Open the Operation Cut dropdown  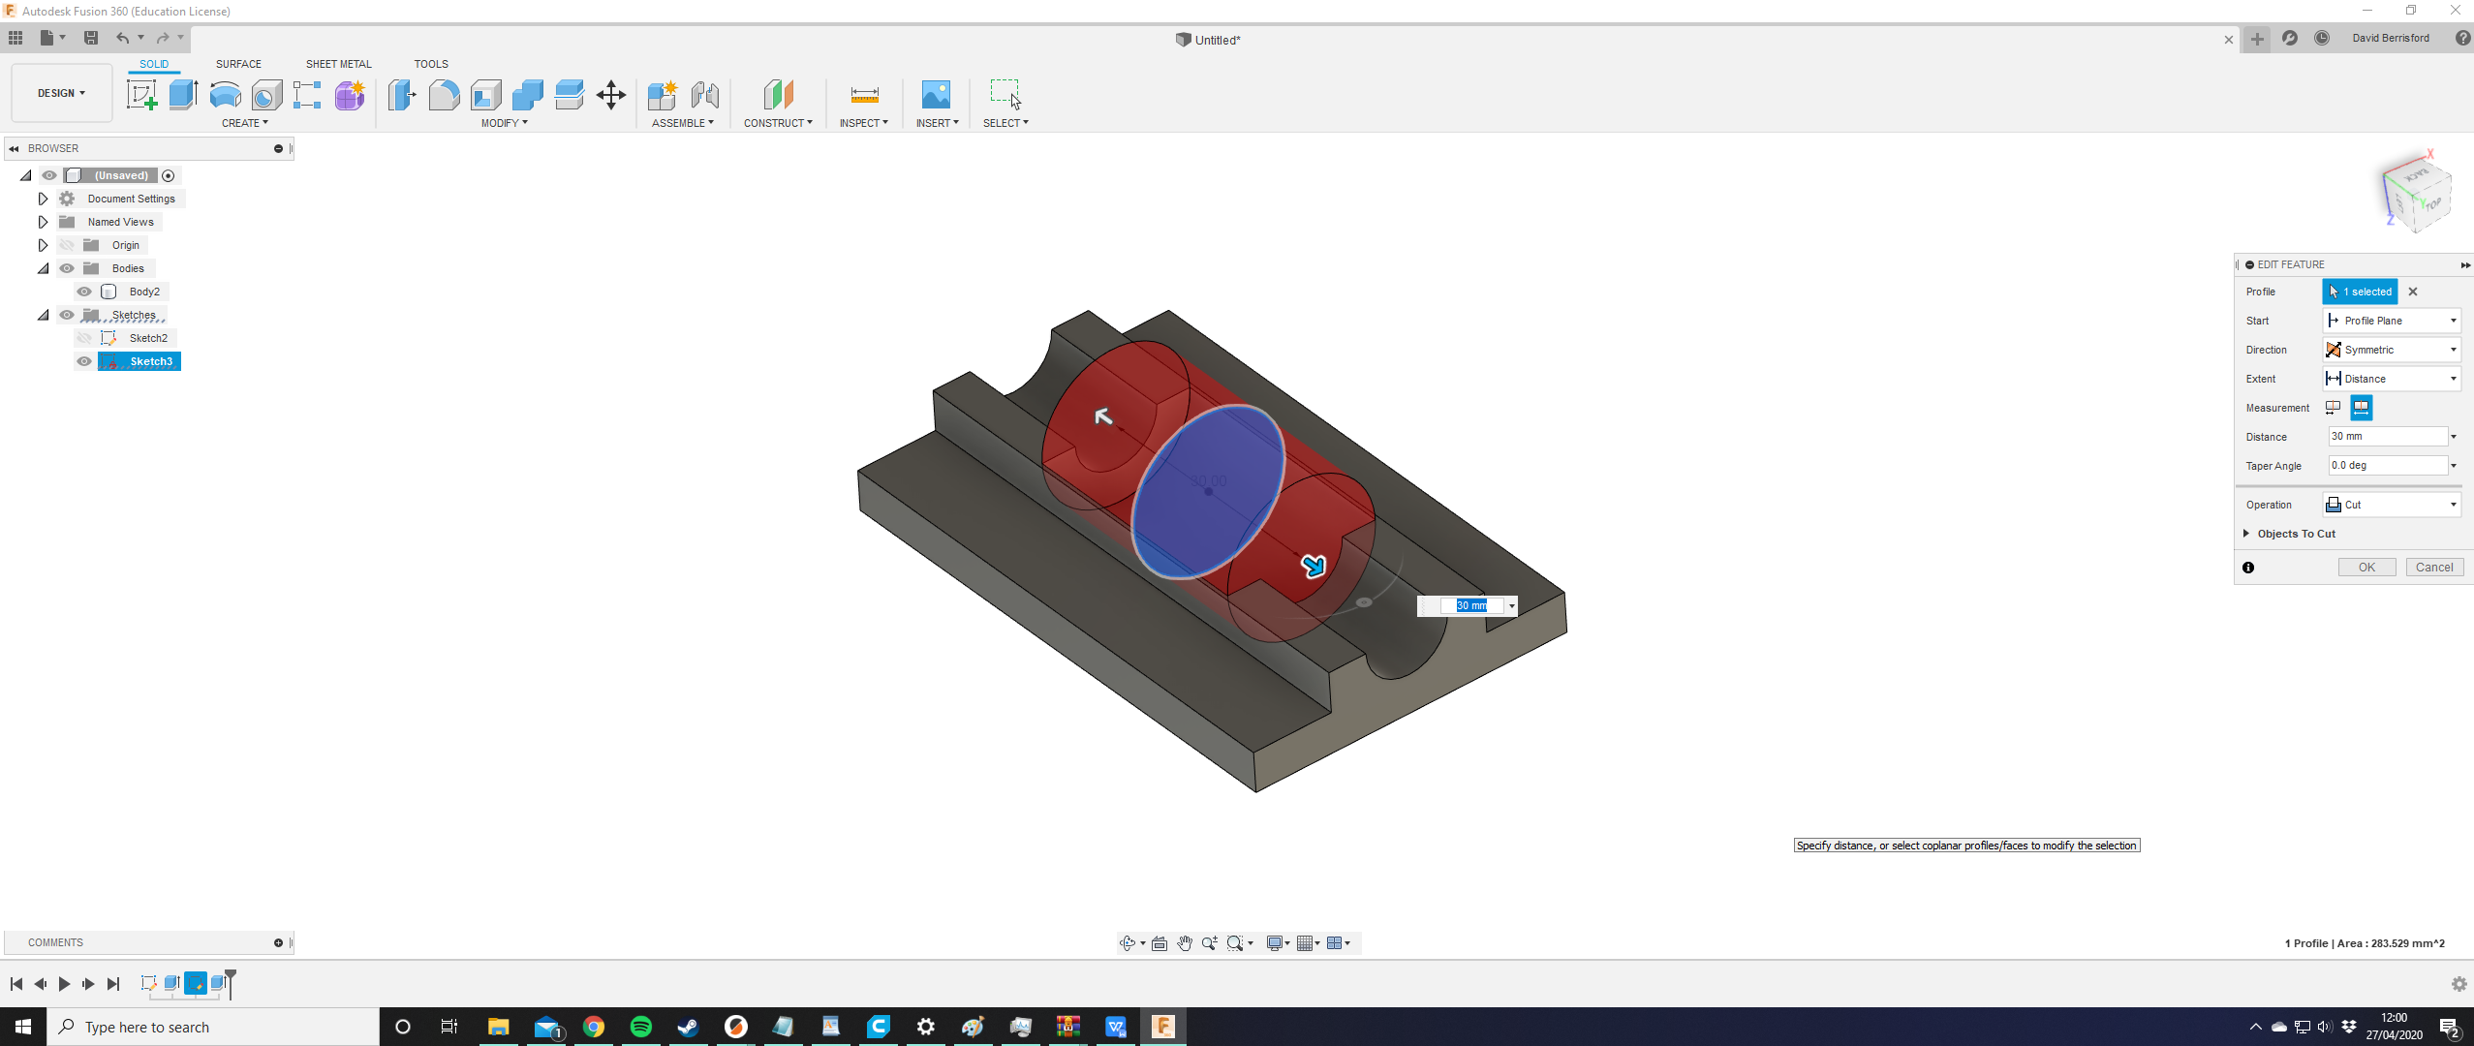click(x=2391, y=505)
